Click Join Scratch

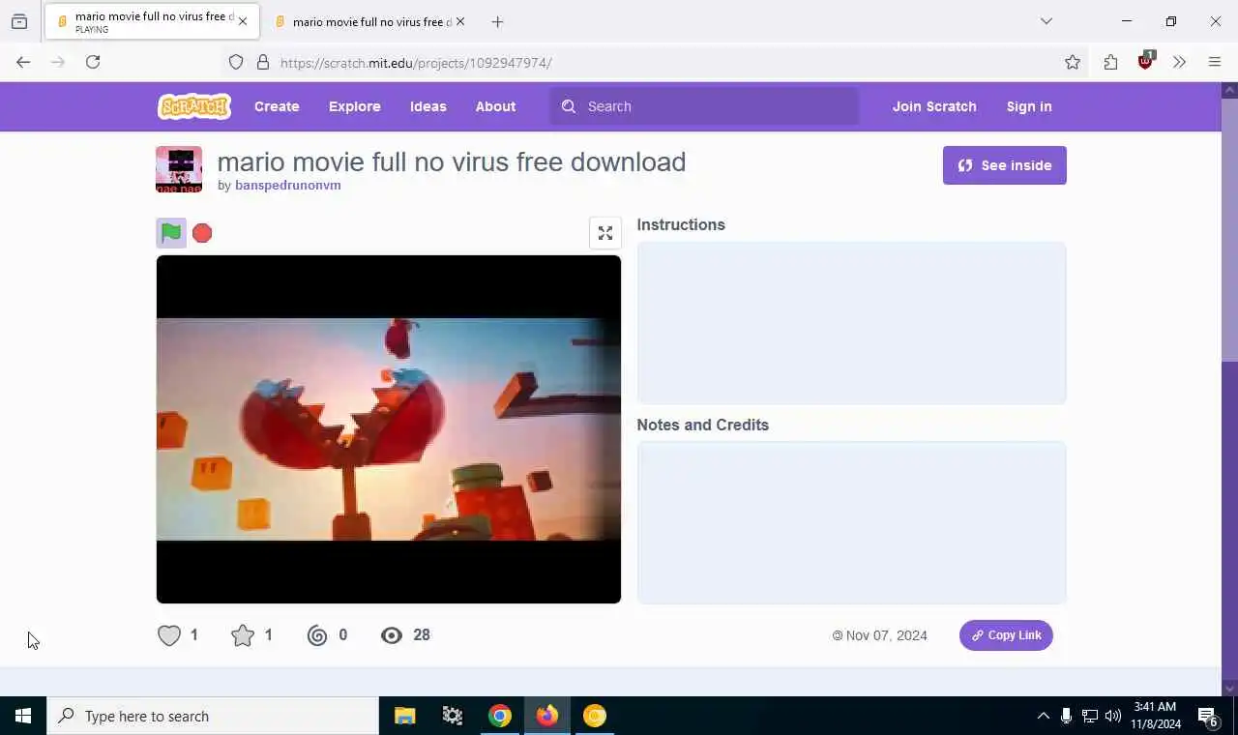tap(934, 106)
